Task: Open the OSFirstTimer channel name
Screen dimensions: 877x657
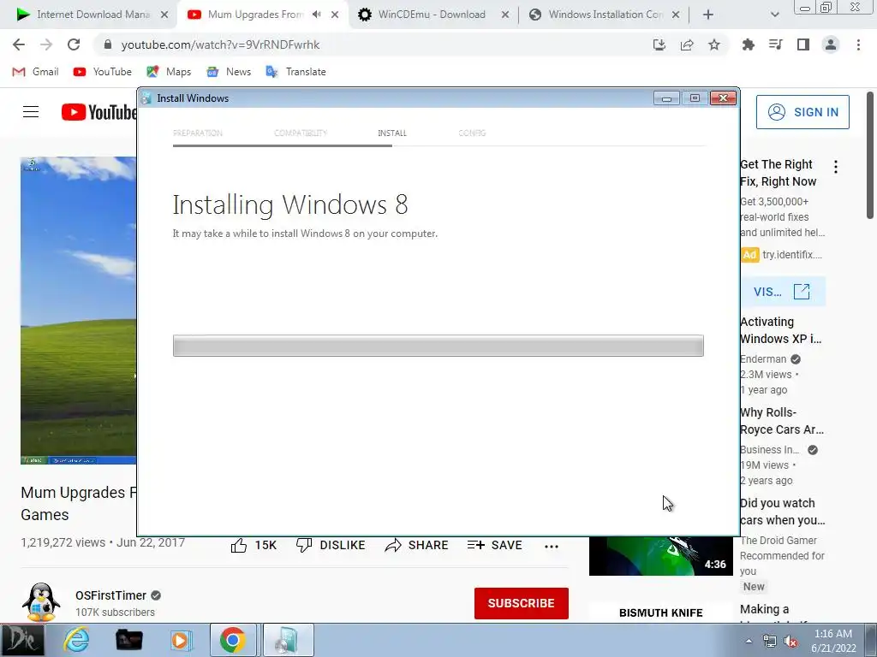Action: tap(110, 595)
